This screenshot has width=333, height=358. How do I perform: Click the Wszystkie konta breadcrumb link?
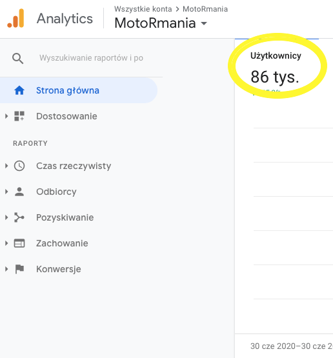(143, 9)
